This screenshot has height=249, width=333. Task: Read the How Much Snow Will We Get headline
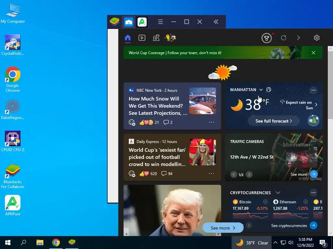point(158,106)
